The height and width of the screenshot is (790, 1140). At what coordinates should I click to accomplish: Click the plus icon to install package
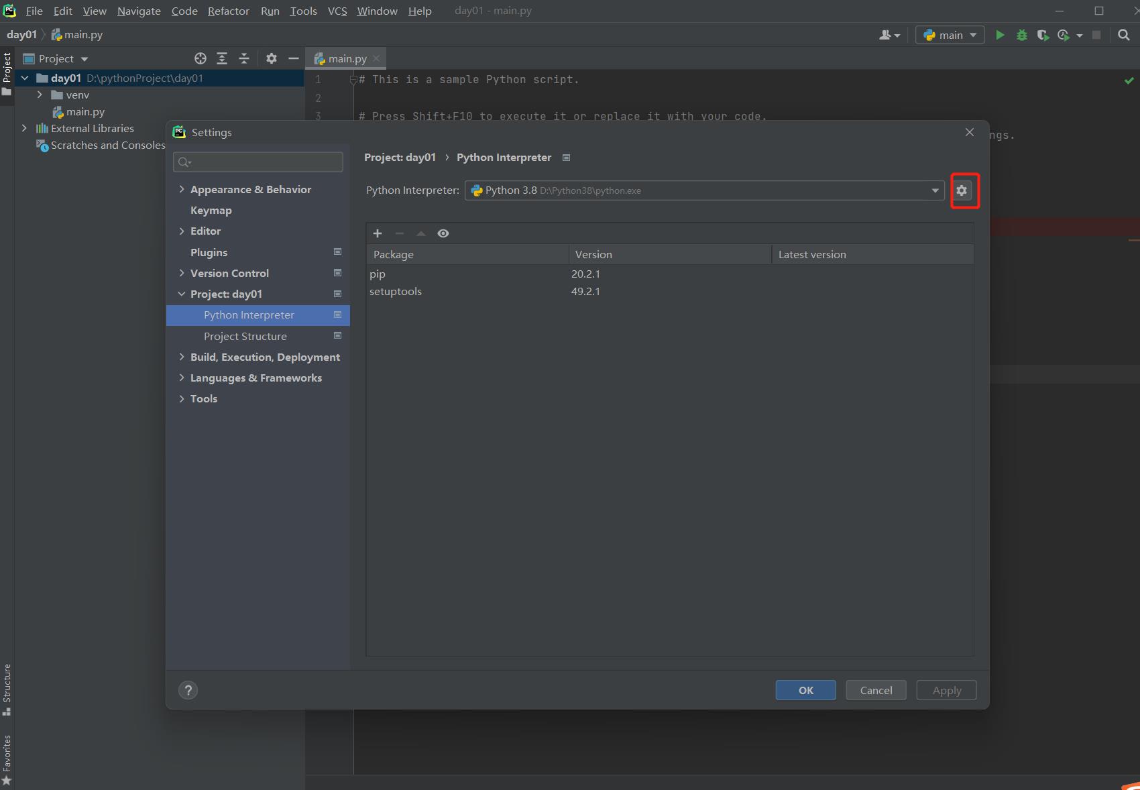(378, 233)
